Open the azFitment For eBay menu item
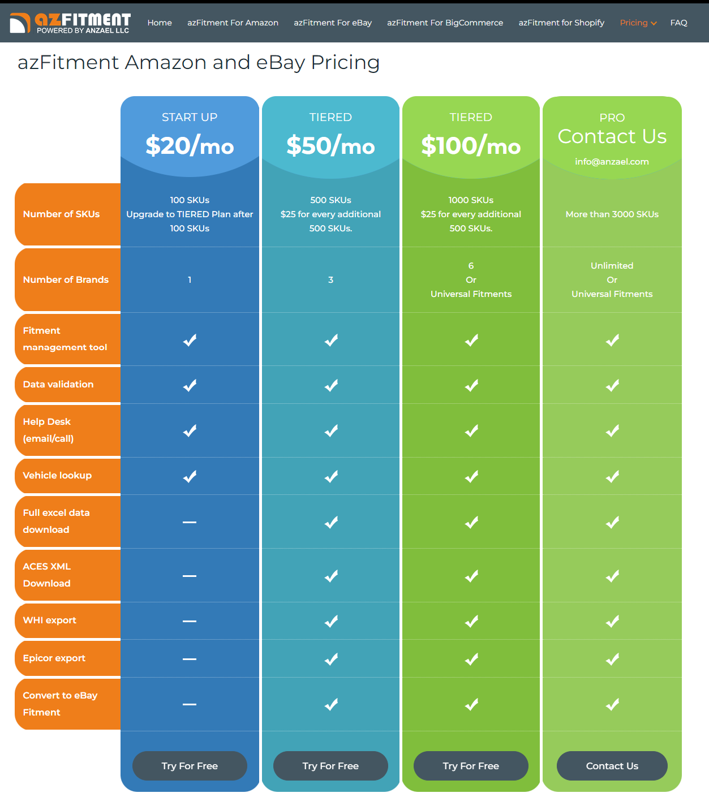This screenshot has width=709, height=806. coord(333,23)
